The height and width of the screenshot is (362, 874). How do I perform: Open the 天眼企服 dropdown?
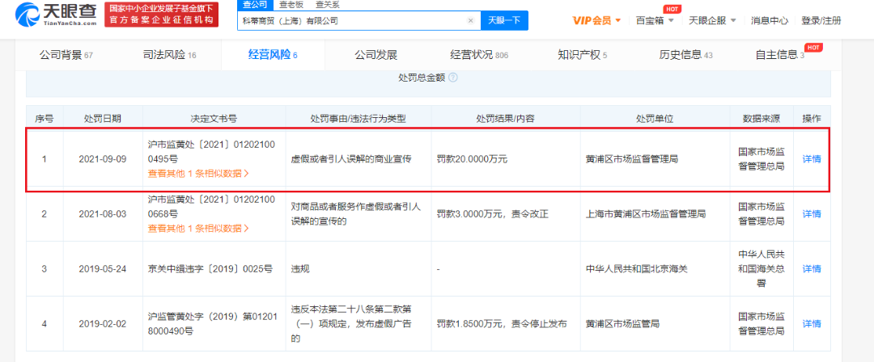pos(712,21)
